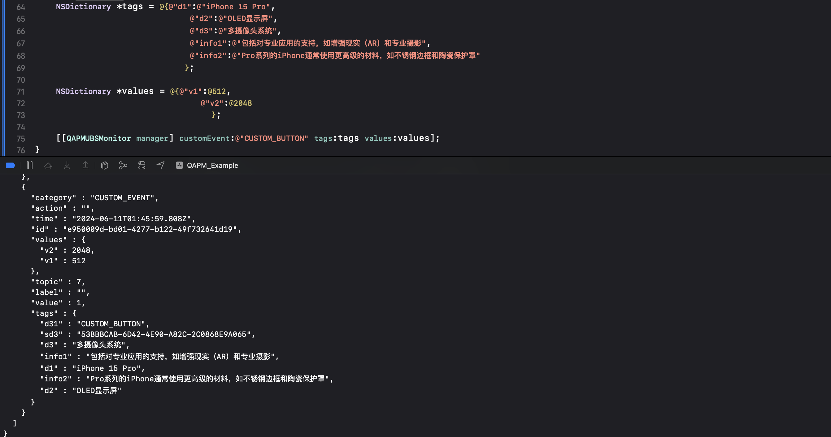Click the QAPMUBSMonitor class name
This screenshot has width=831, height=437.
(x=99, y=138)
